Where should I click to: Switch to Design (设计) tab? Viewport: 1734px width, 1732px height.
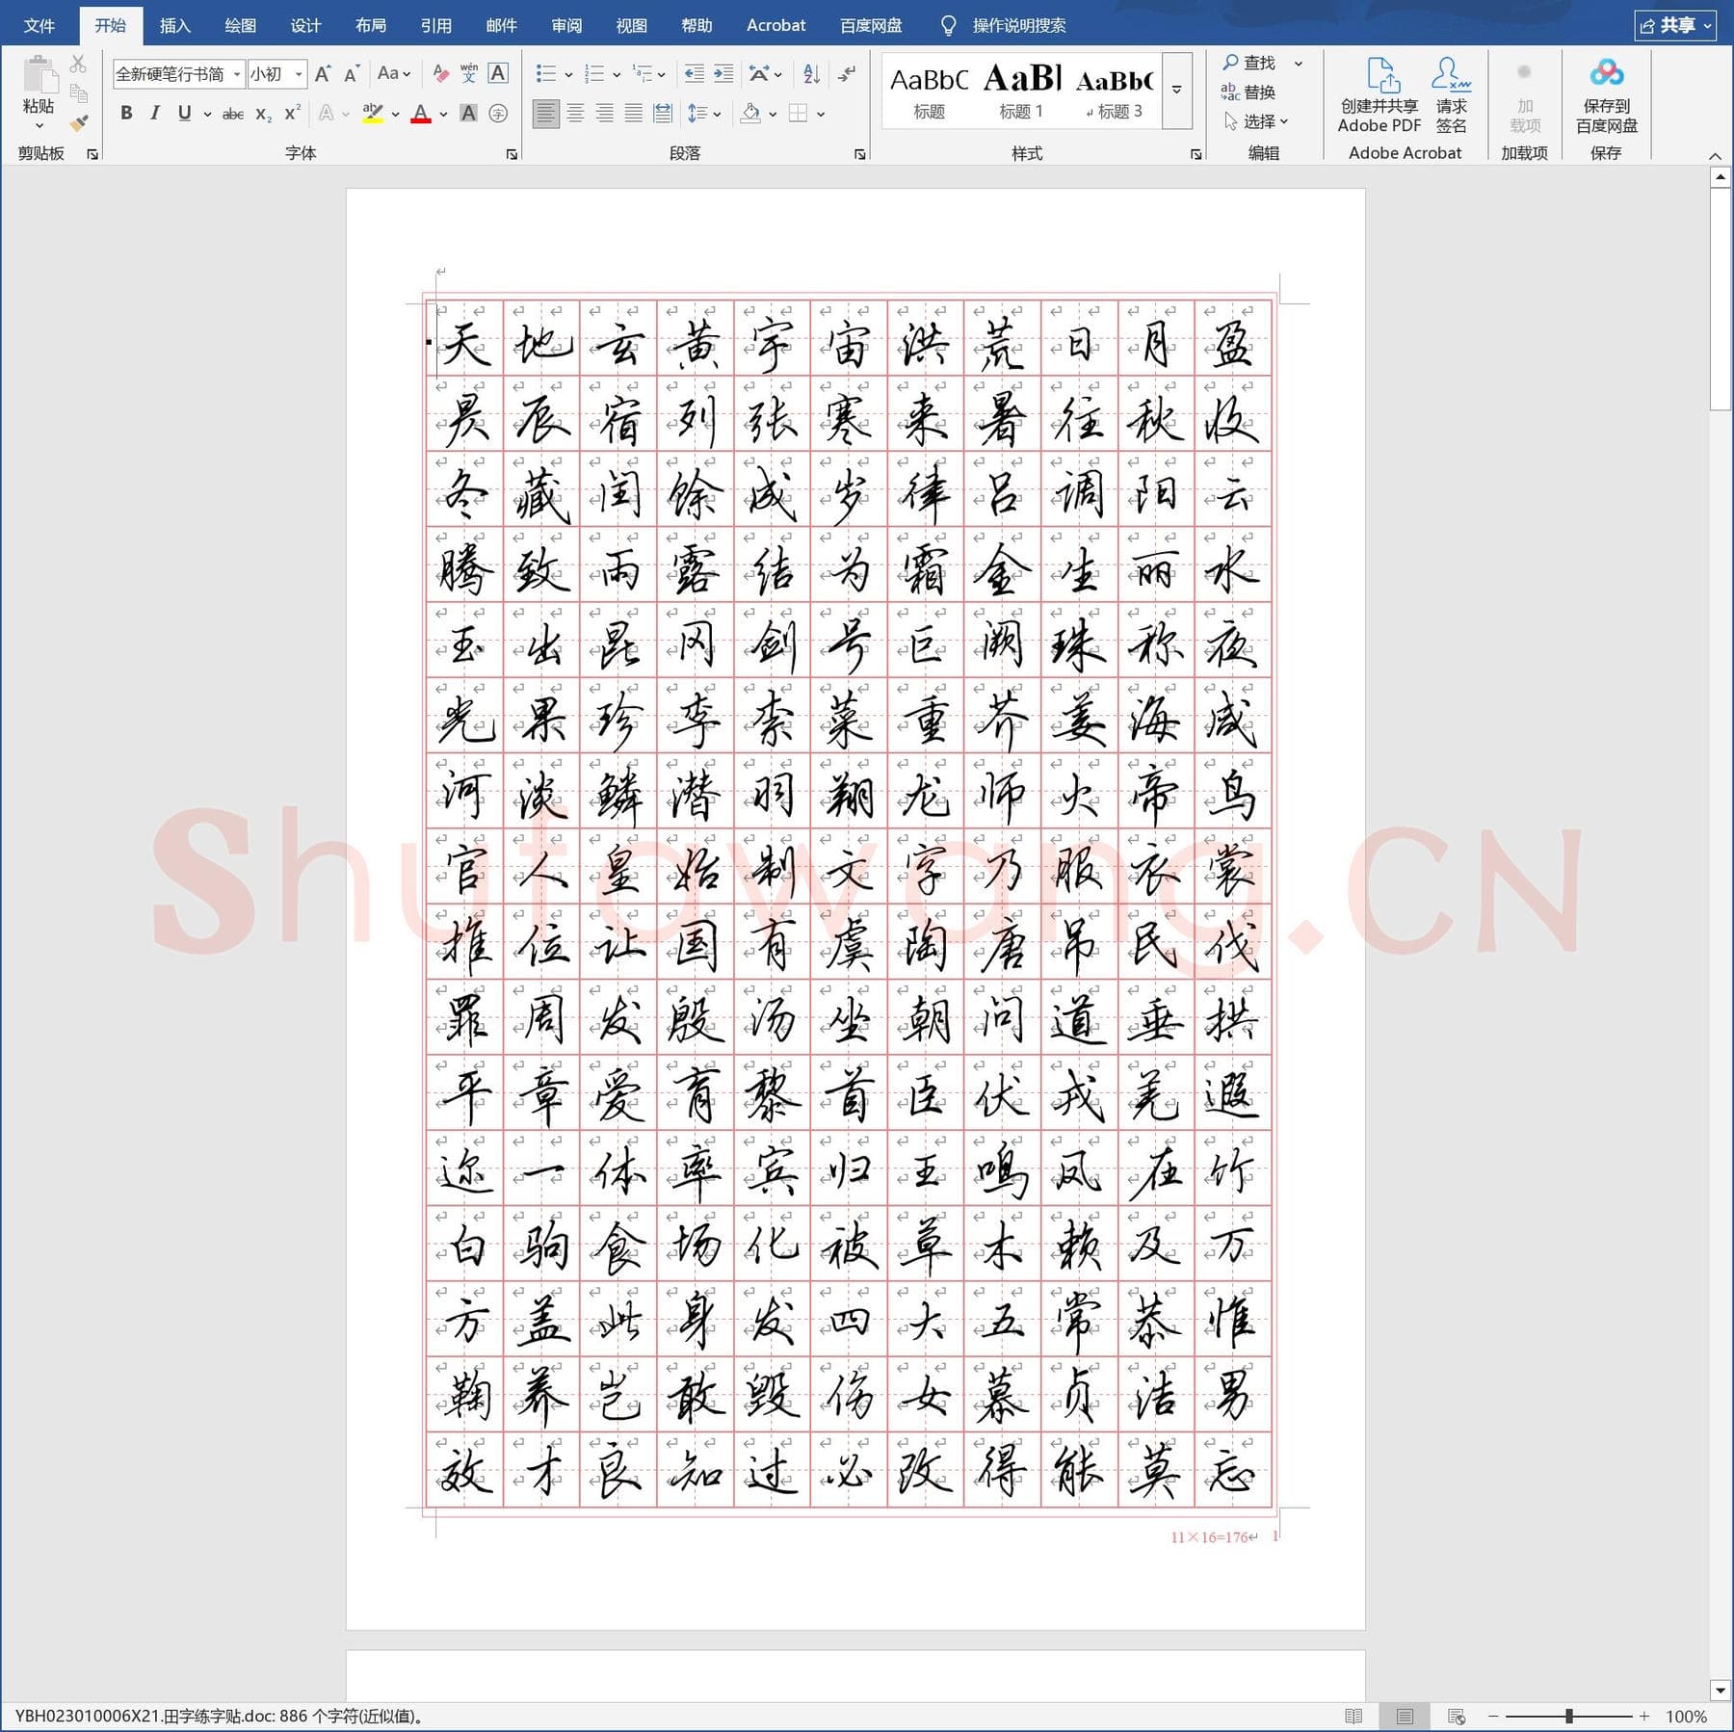305,25
